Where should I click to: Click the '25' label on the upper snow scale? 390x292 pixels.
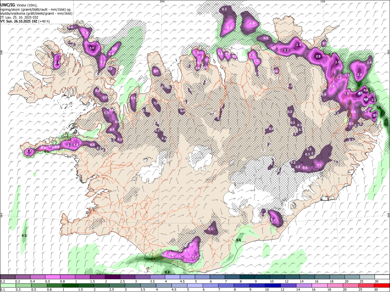point(362,281)
